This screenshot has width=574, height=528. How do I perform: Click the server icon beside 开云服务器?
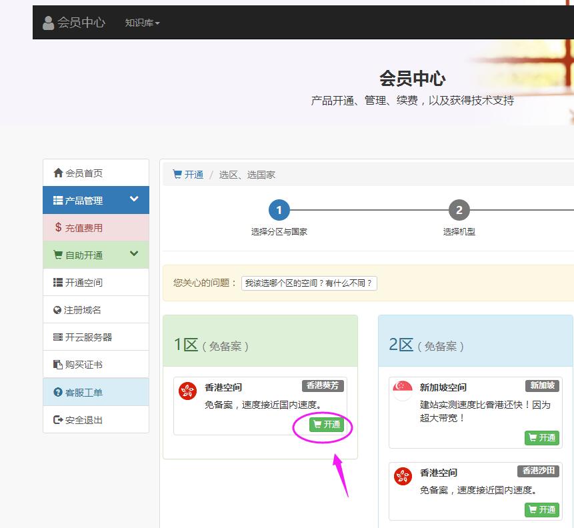tap(58, 337)
